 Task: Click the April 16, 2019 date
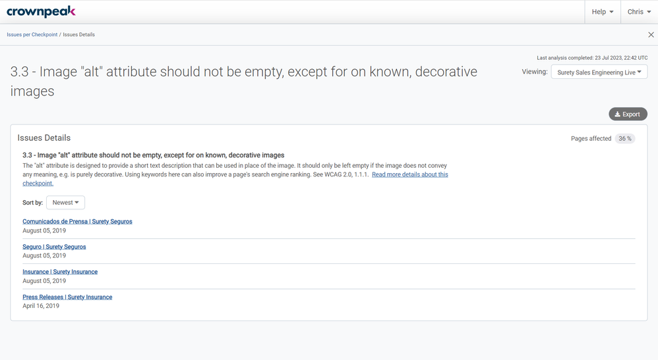pos(41,306)
